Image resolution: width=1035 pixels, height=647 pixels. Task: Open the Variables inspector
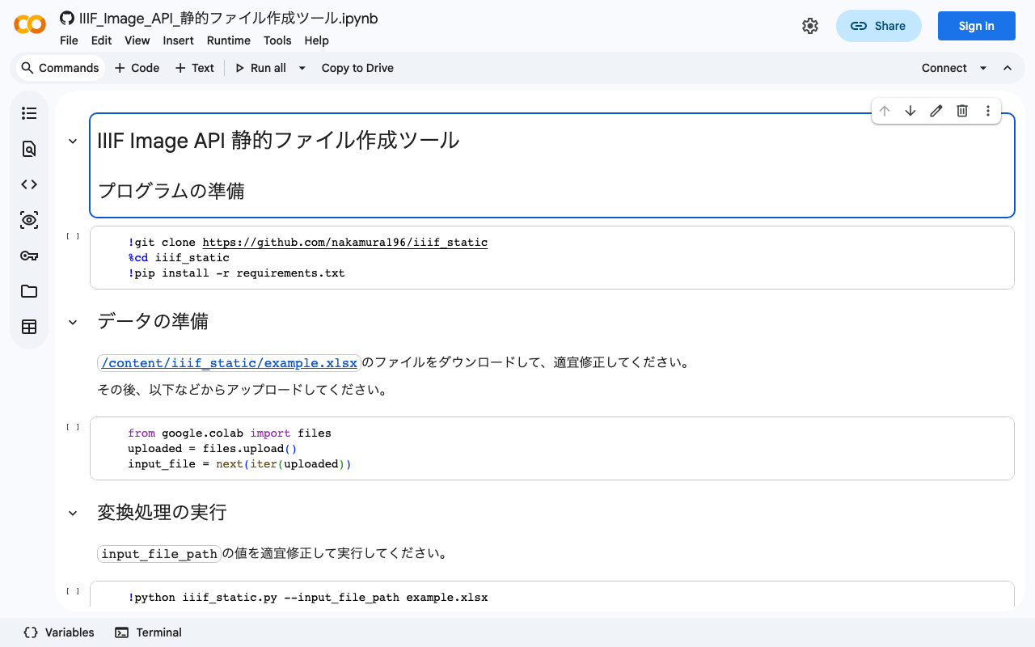pos(58,632)
